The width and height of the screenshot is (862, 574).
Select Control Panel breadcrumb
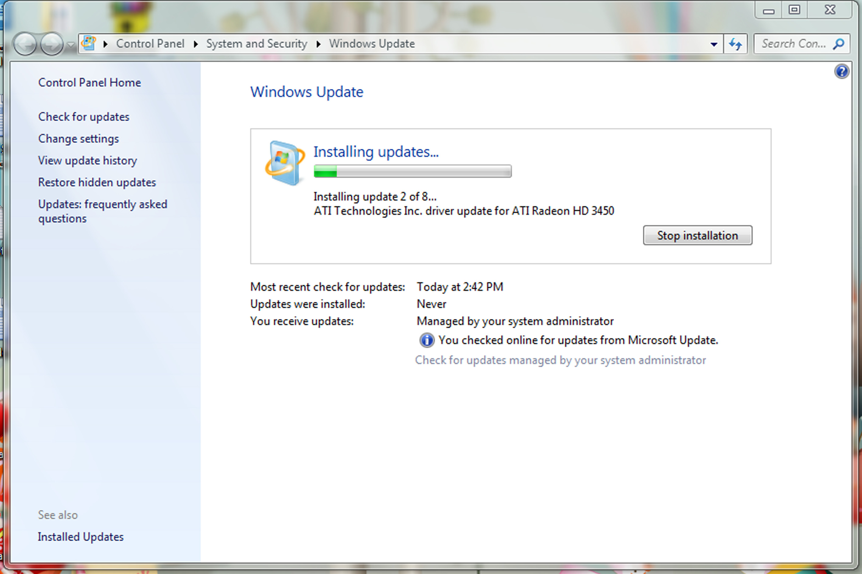click(x=150, y=43)
